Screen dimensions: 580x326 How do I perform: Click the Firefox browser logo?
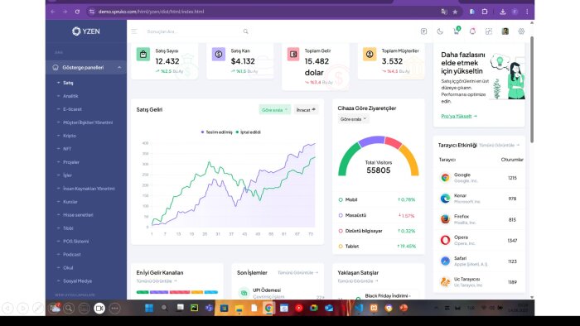pos(446,219)
